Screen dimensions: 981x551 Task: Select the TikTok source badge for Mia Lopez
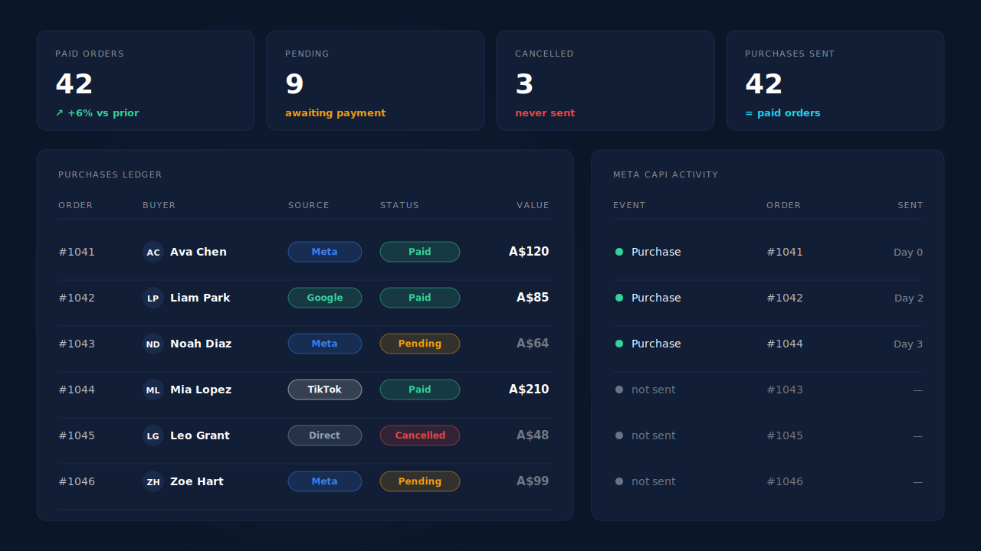tap(325, 390)
